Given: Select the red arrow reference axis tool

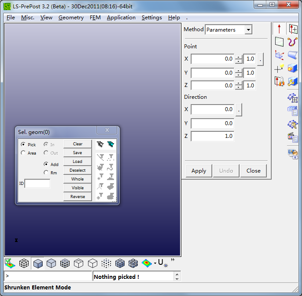Looking at the screenshot, I should click(x=279, y=29).
